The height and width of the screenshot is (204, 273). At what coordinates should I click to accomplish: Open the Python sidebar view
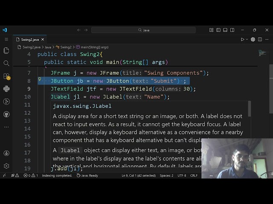[6, 89]
